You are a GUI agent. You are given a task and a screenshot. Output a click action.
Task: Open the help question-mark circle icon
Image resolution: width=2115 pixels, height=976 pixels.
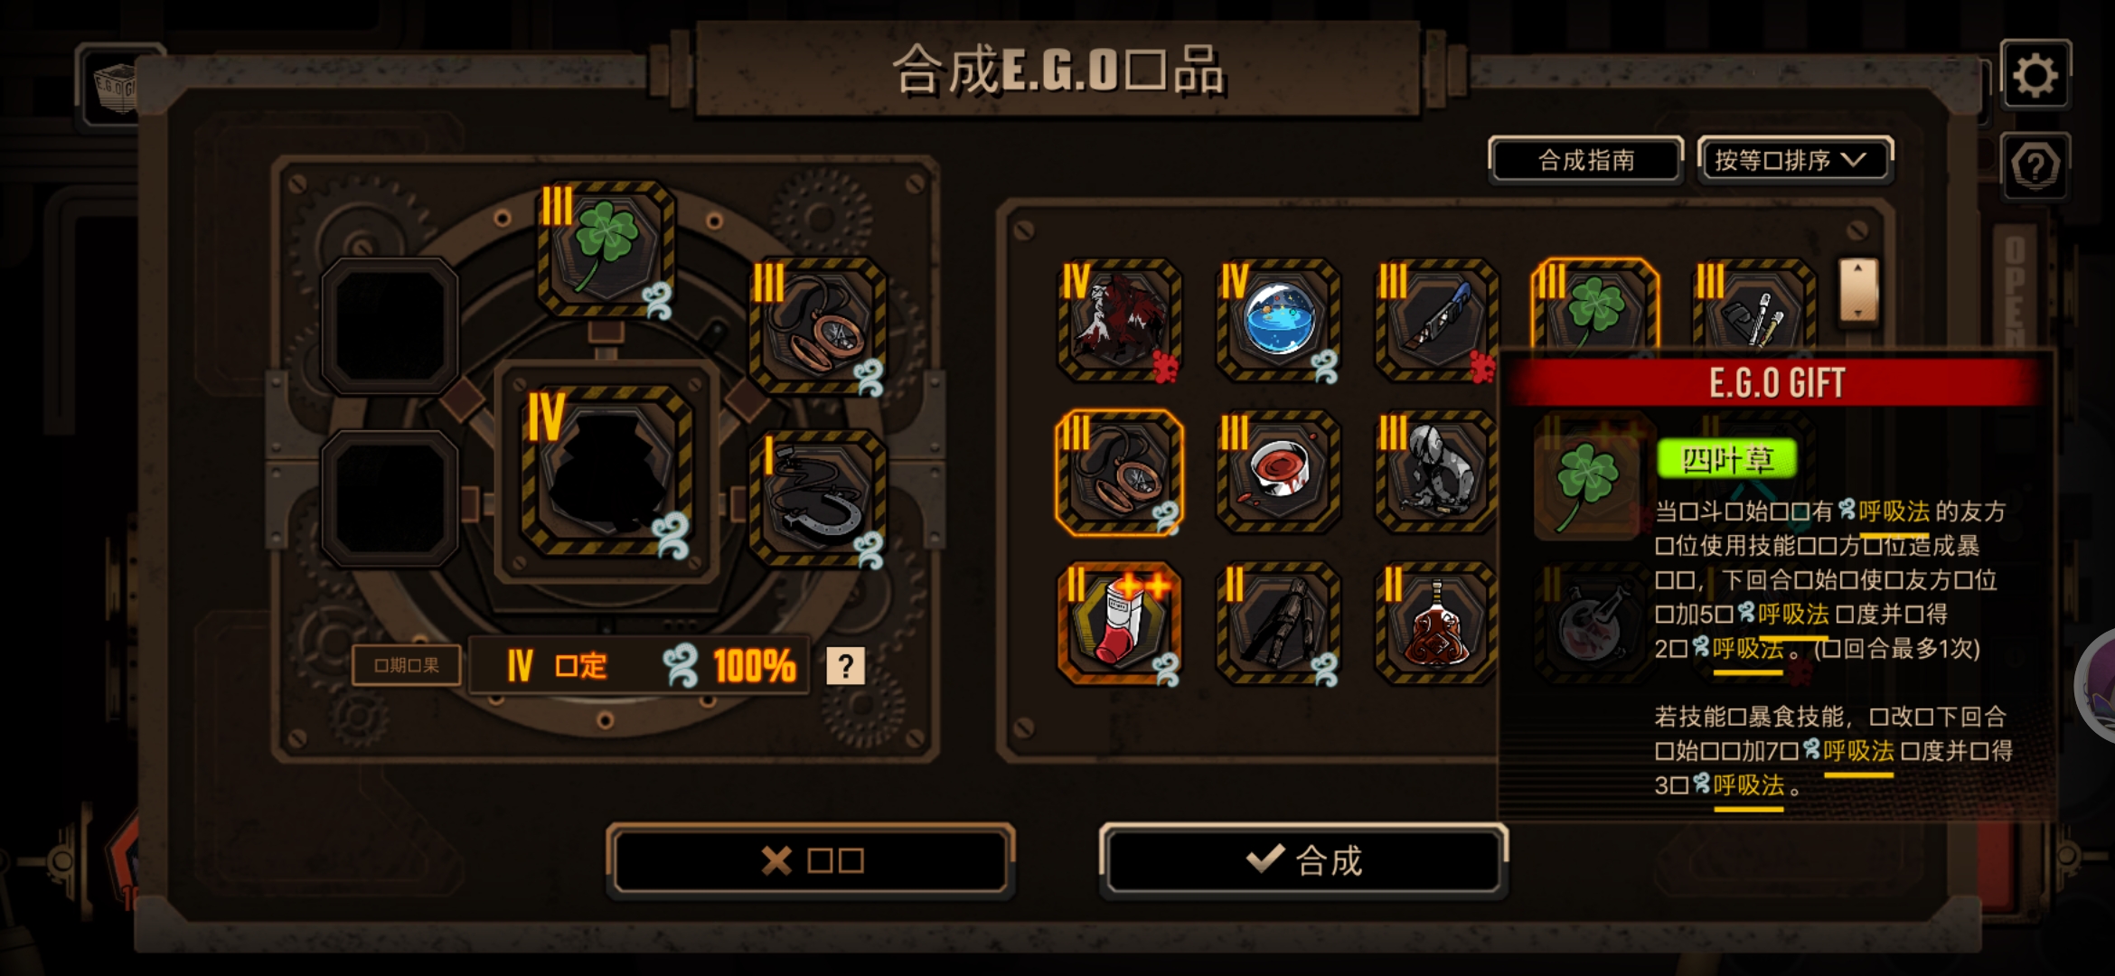tap(2035, 167)
